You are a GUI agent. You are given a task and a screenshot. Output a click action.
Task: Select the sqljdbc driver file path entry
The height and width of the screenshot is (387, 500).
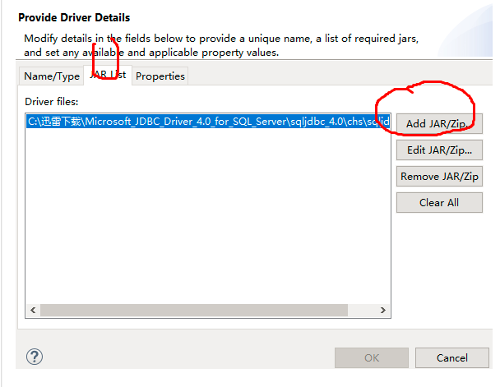(206, 122)
